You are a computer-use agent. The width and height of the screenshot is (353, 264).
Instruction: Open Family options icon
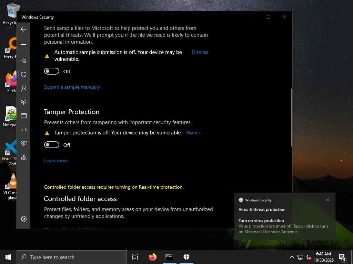[24, 157]
